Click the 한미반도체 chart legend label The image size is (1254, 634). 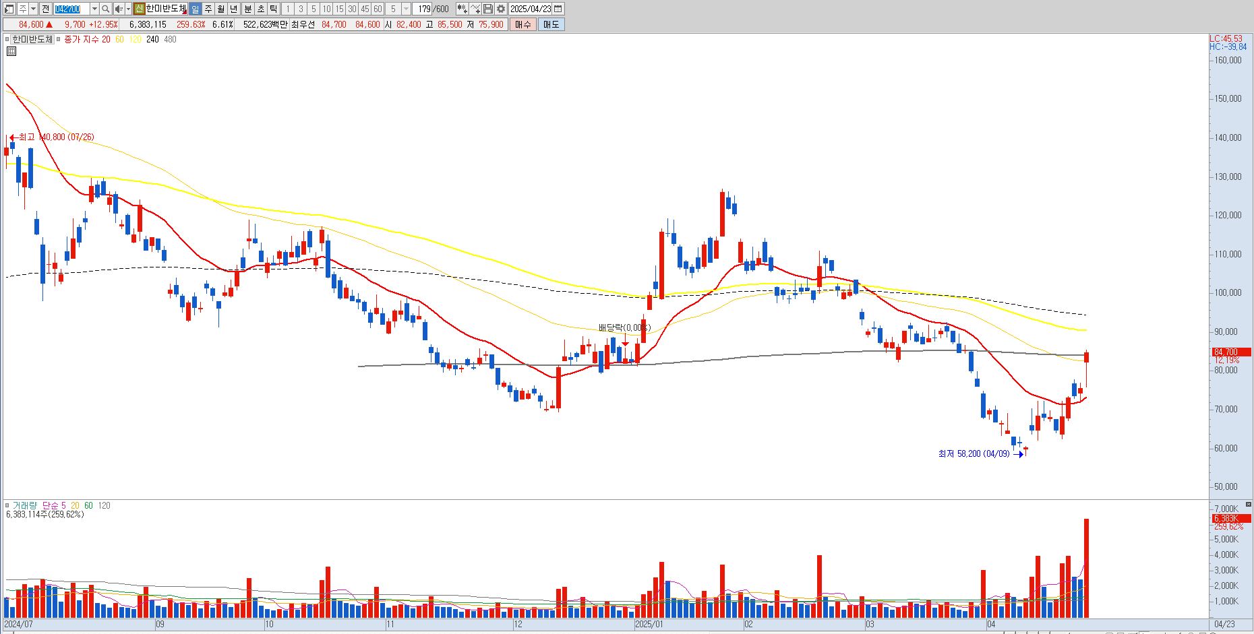32,39
